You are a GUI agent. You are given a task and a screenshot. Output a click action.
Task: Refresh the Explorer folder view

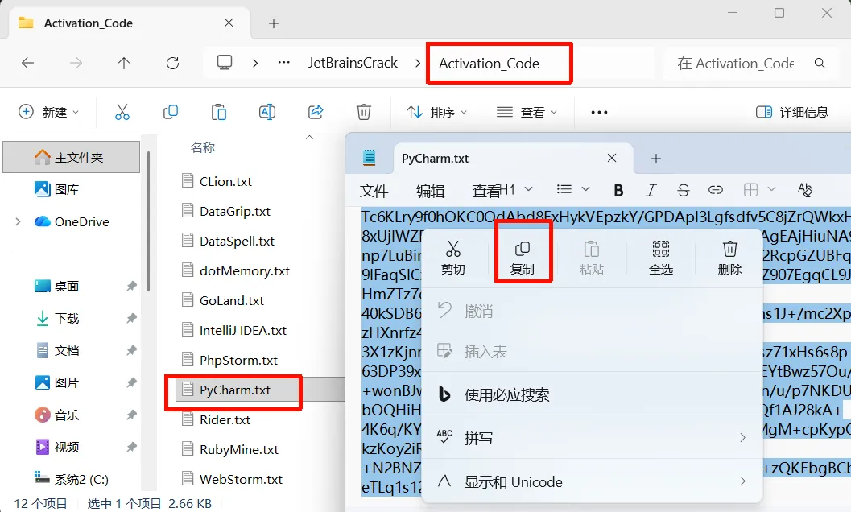[172, 63]
